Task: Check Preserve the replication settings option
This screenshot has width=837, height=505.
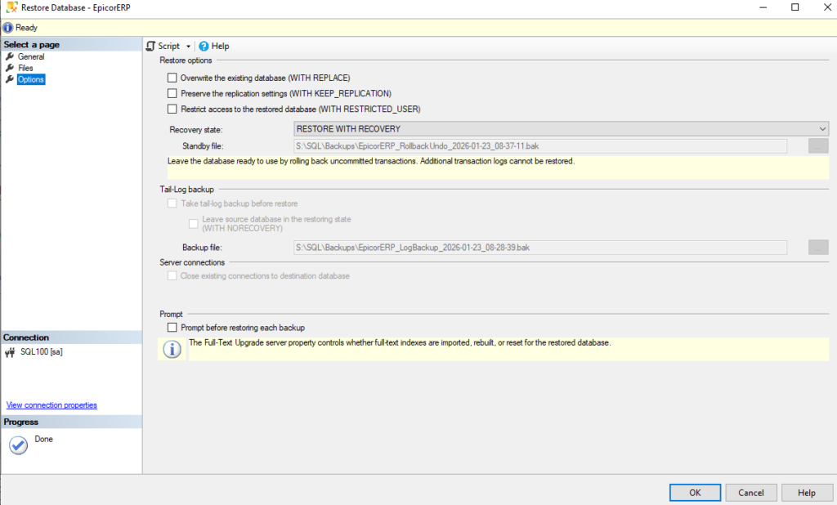Action: [172, 93]
